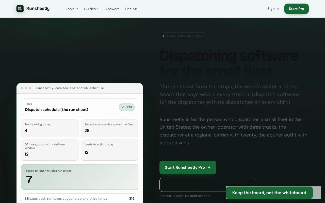Click the outlined button below Start Runsheetly Pro
This screenshot has height=203, width=325.
(208, 185)
